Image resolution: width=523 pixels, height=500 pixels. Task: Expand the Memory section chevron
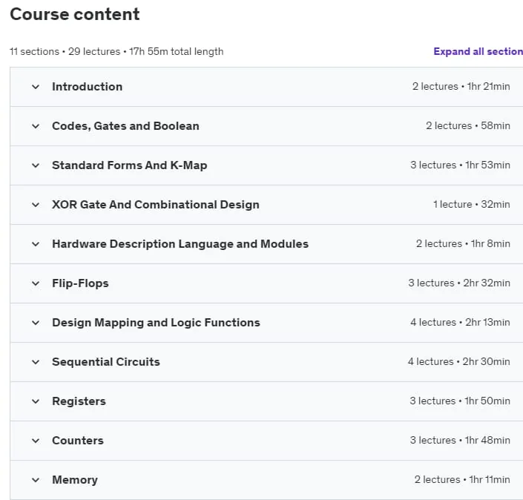pyautogui.click(x=36, y=480)
